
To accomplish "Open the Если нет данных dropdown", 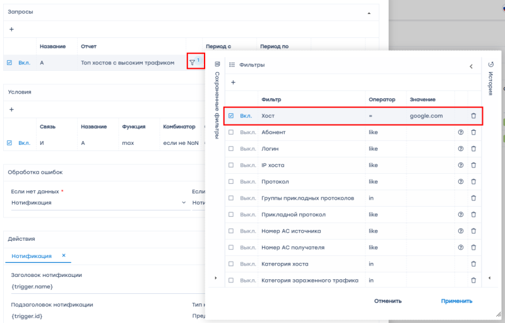I will point(98,202).
